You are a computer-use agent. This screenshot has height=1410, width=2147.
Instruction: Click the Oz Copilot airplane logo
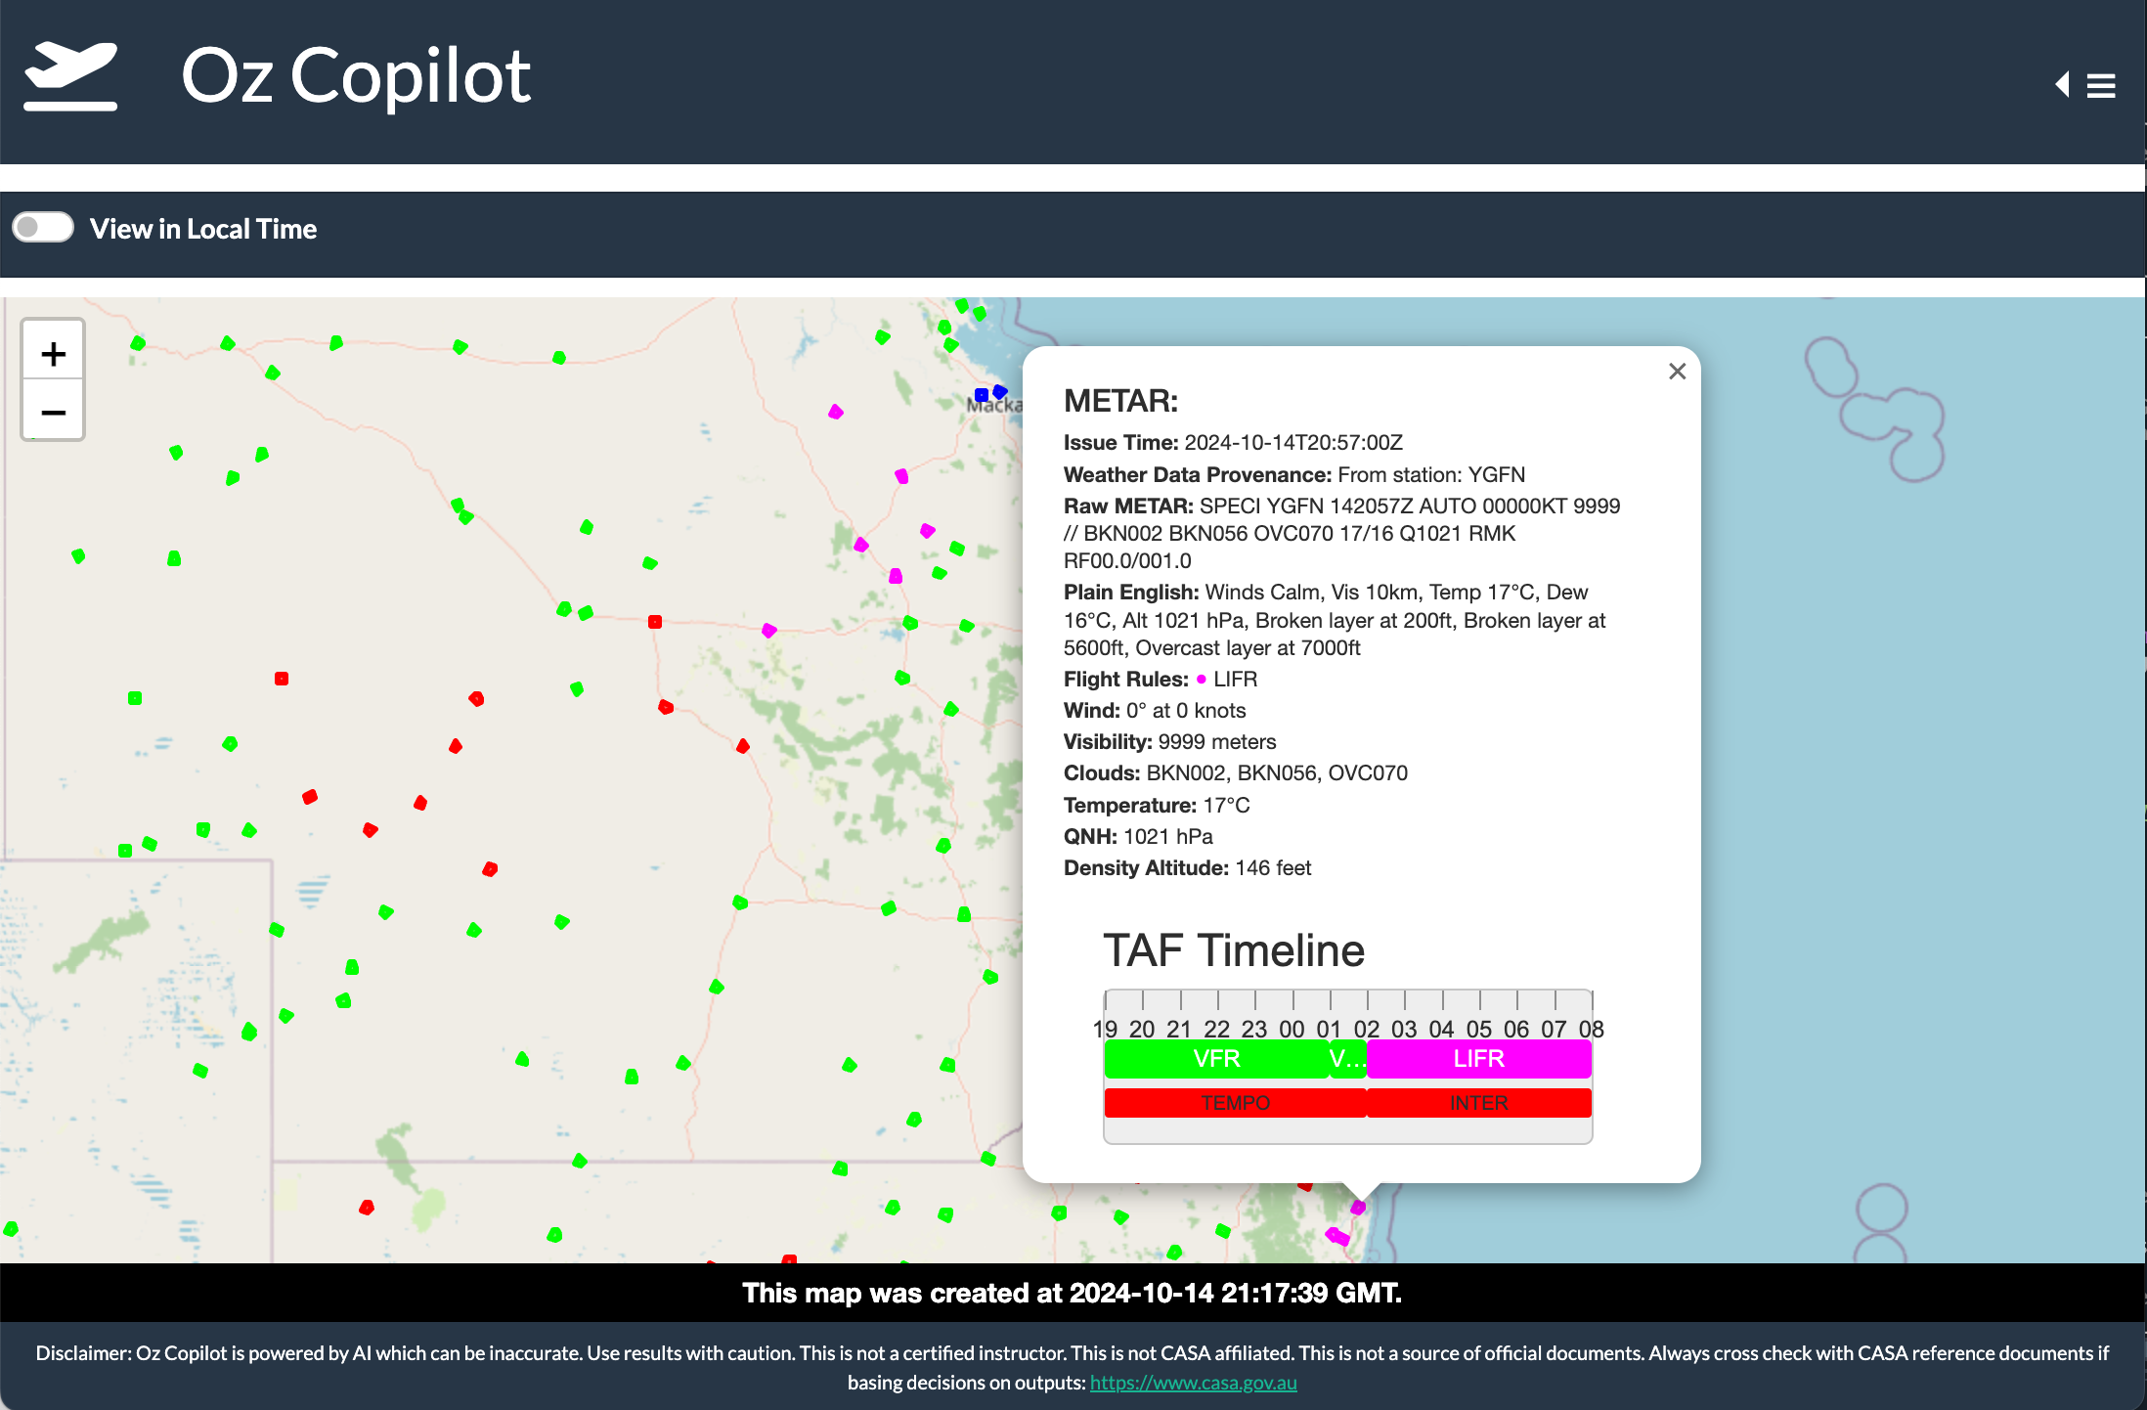[70, 76]
